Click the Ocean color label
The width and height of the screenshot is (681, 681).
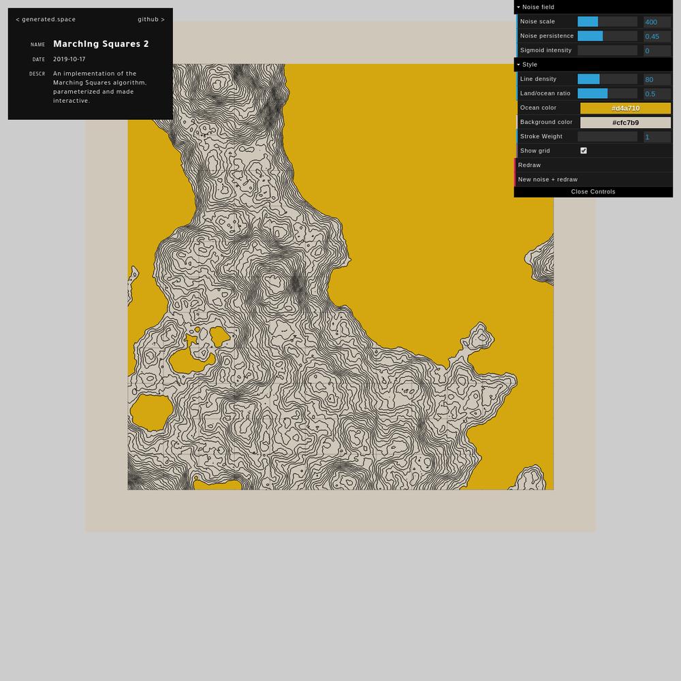click(x=538, y=108)
